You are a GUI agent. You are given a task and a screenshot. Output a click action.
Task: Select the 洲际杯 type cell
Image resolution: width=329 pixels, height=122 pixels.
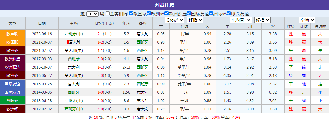click(13, 101)
